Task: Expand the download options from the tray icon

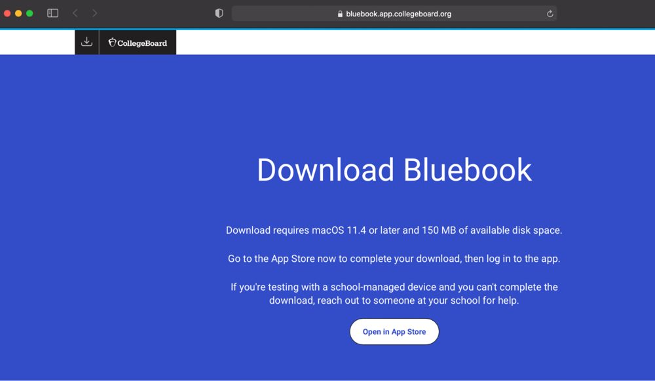Action: pos(86,42)
